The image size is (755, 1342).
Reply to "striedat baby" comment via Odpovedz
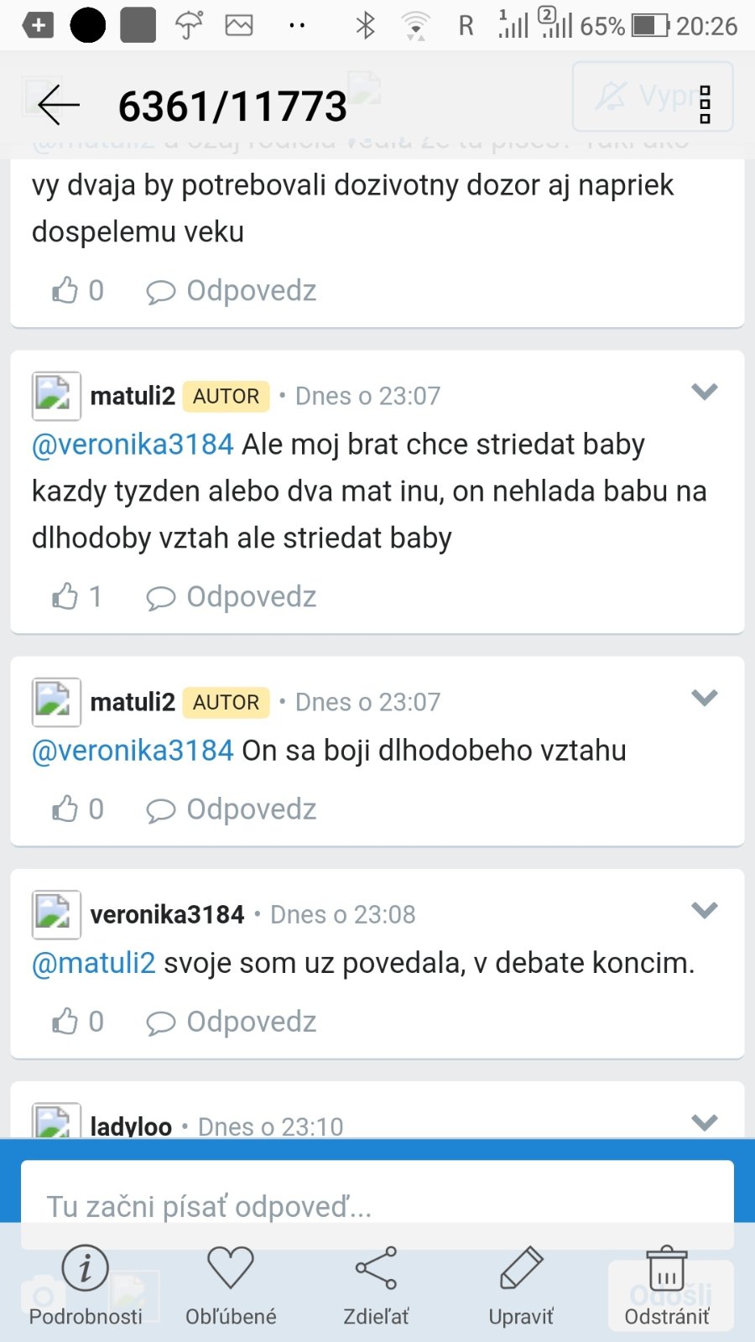point(232,596)
